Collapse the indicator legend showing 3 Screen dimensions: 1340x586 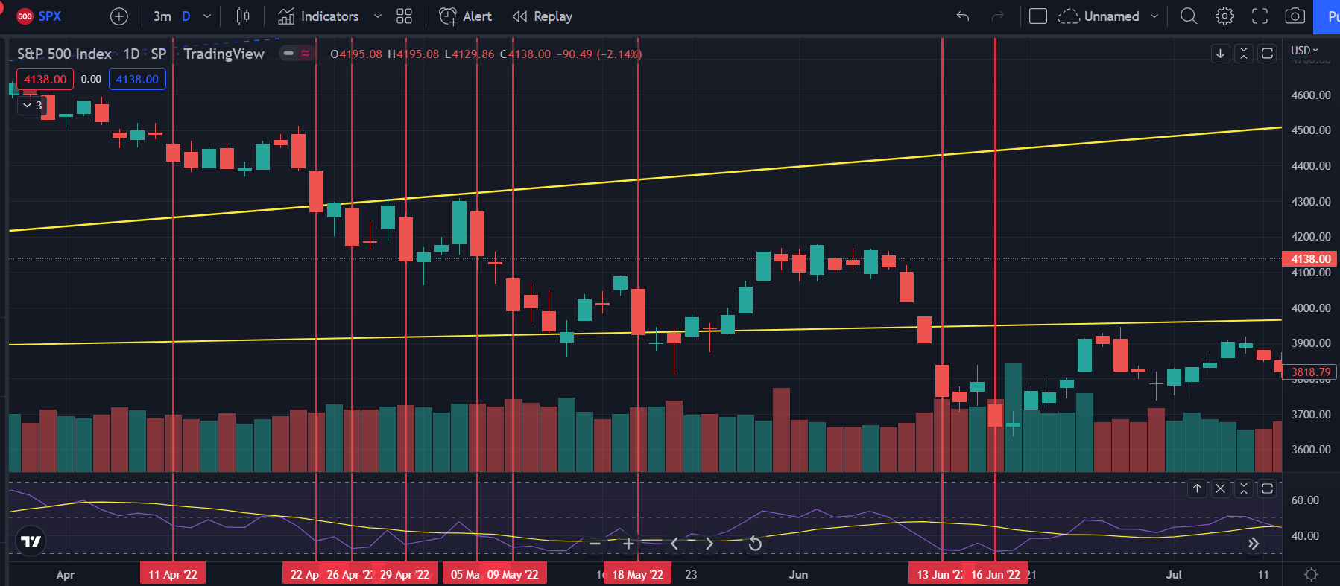(x=32, y=106)
